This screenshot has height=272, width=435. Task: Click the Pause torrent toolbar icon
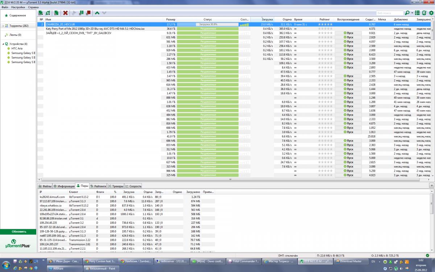tap(81, 13)
